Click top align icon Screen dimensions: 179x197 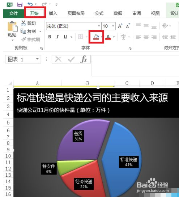[x=138, y=24]
